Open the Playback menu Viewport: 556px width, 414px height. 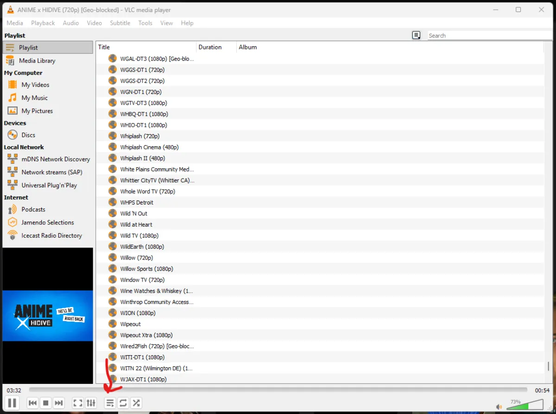43,23
